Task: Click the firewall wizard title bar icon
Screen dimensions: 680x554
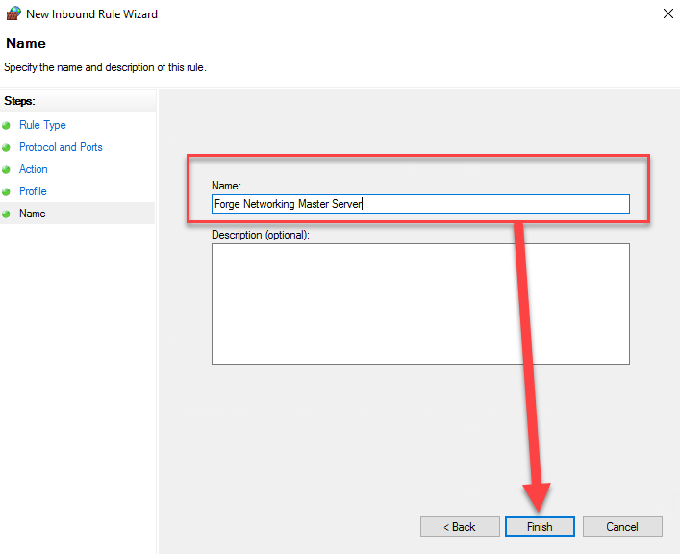Action: [13, 13]
